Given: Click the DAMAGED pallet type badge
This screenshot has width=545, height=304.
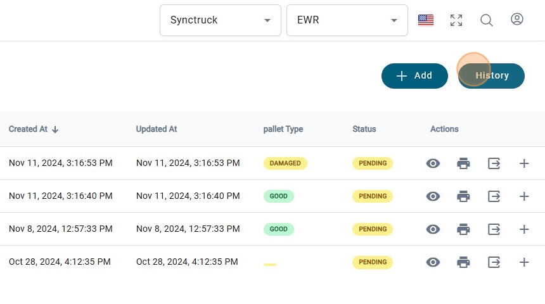Looking at the screenshot, I should (285, 163).
